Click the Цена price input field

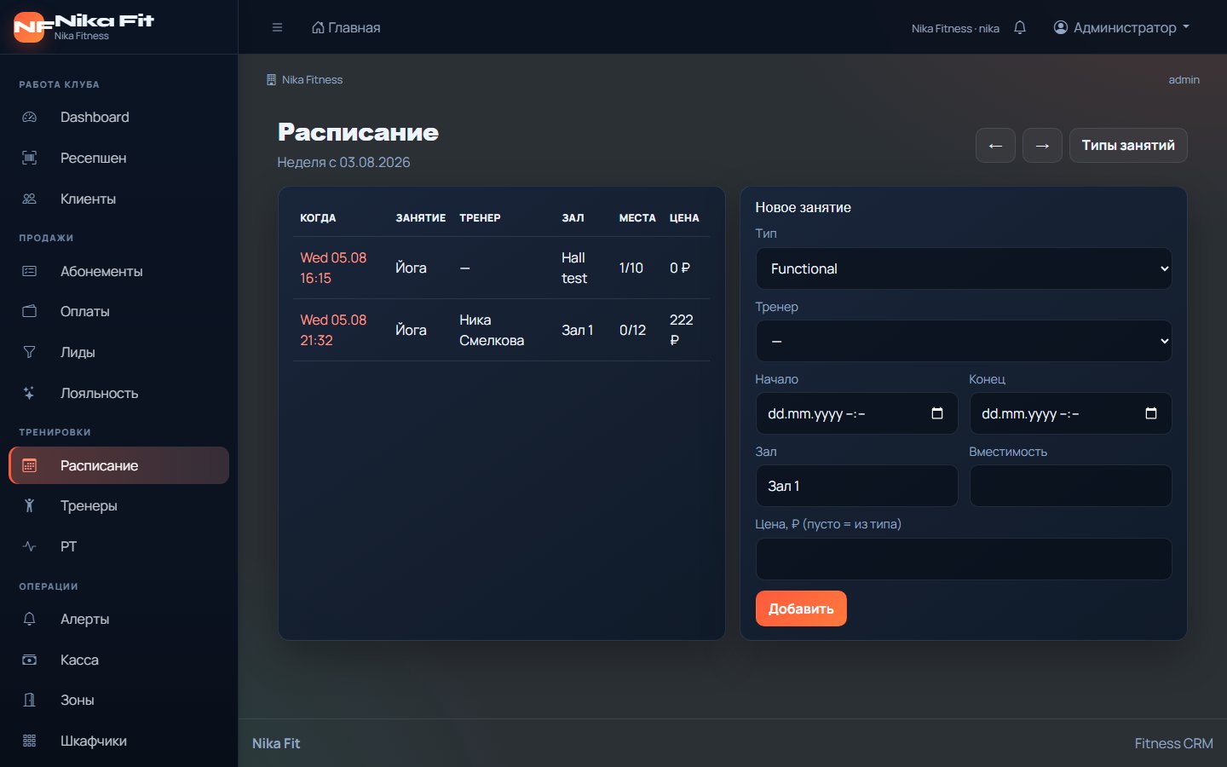[964, 559]
